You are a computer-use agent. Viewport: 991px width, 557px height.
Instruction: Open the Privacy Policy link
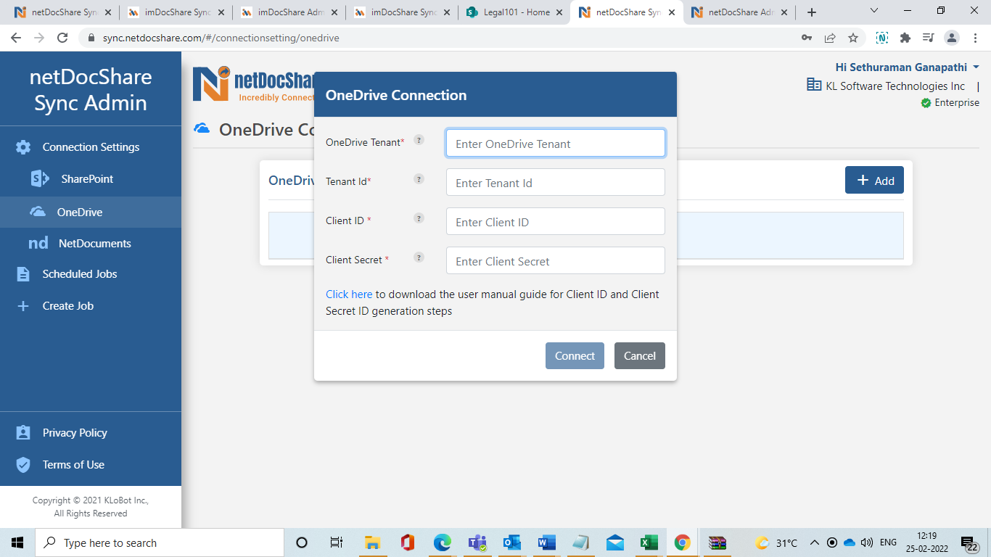(x=75, y=433)
